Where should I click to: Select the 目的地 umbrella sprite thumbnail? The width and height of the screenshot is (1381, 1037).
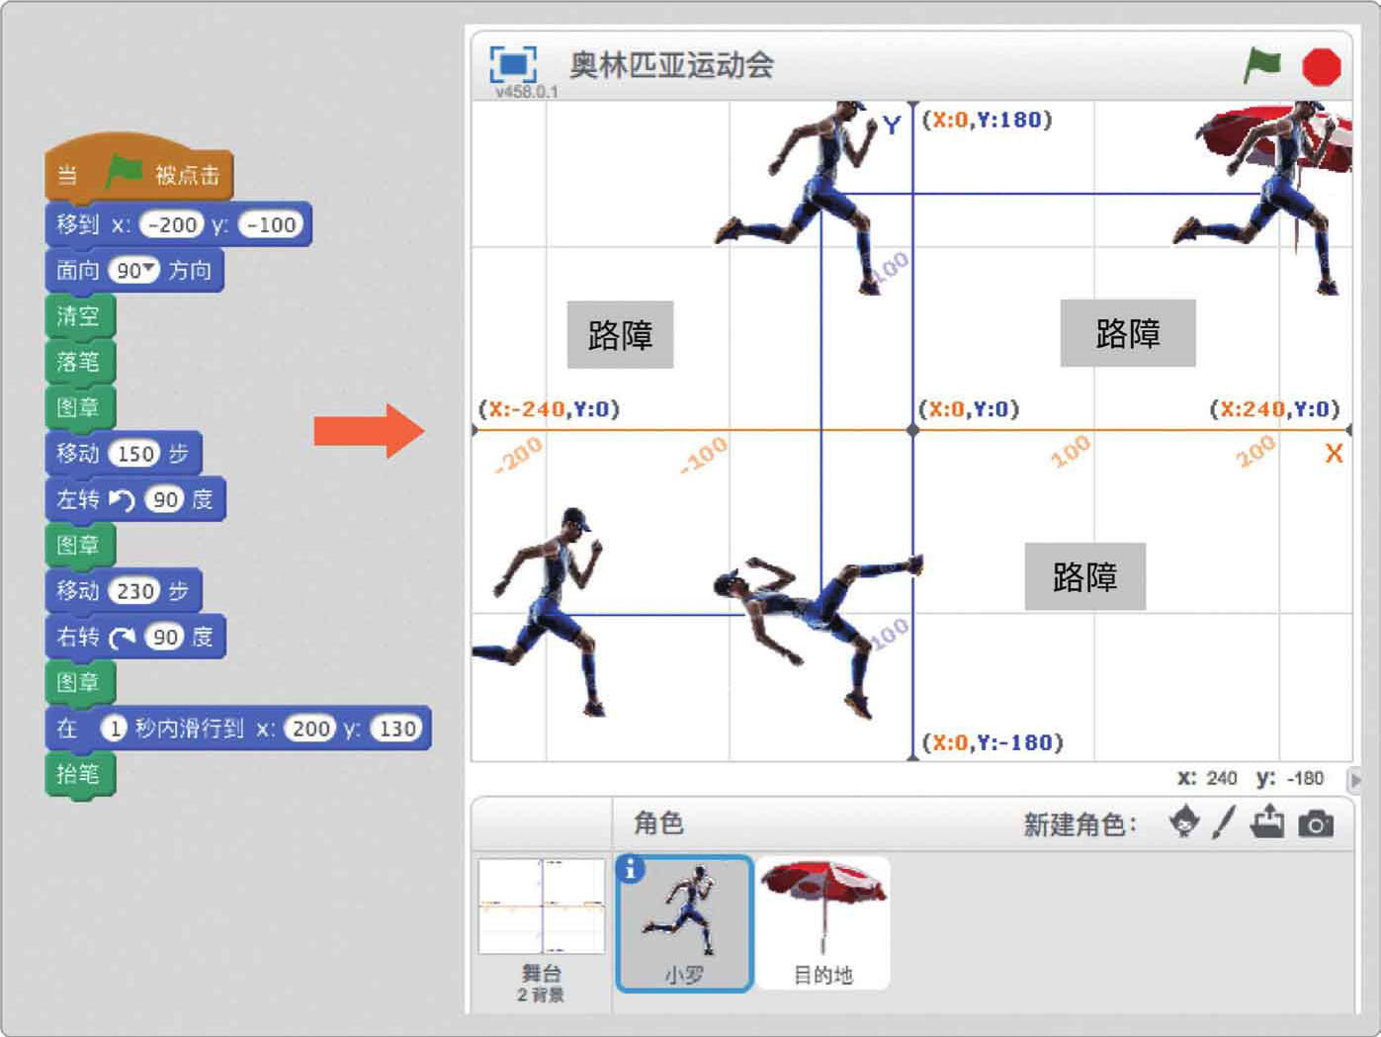(822, 923)
